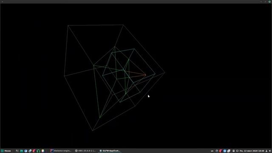Switch to thelema-engine taskbar window
The image size is (272, 153).
(61, 151)
